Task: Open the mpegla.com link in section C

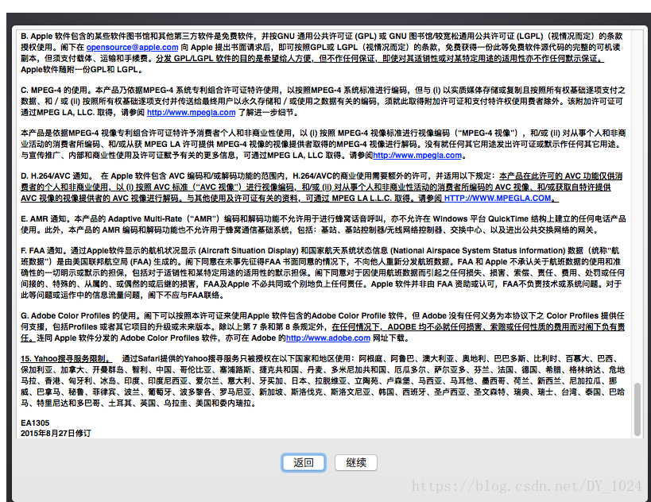Action: [x=191, y=113]
